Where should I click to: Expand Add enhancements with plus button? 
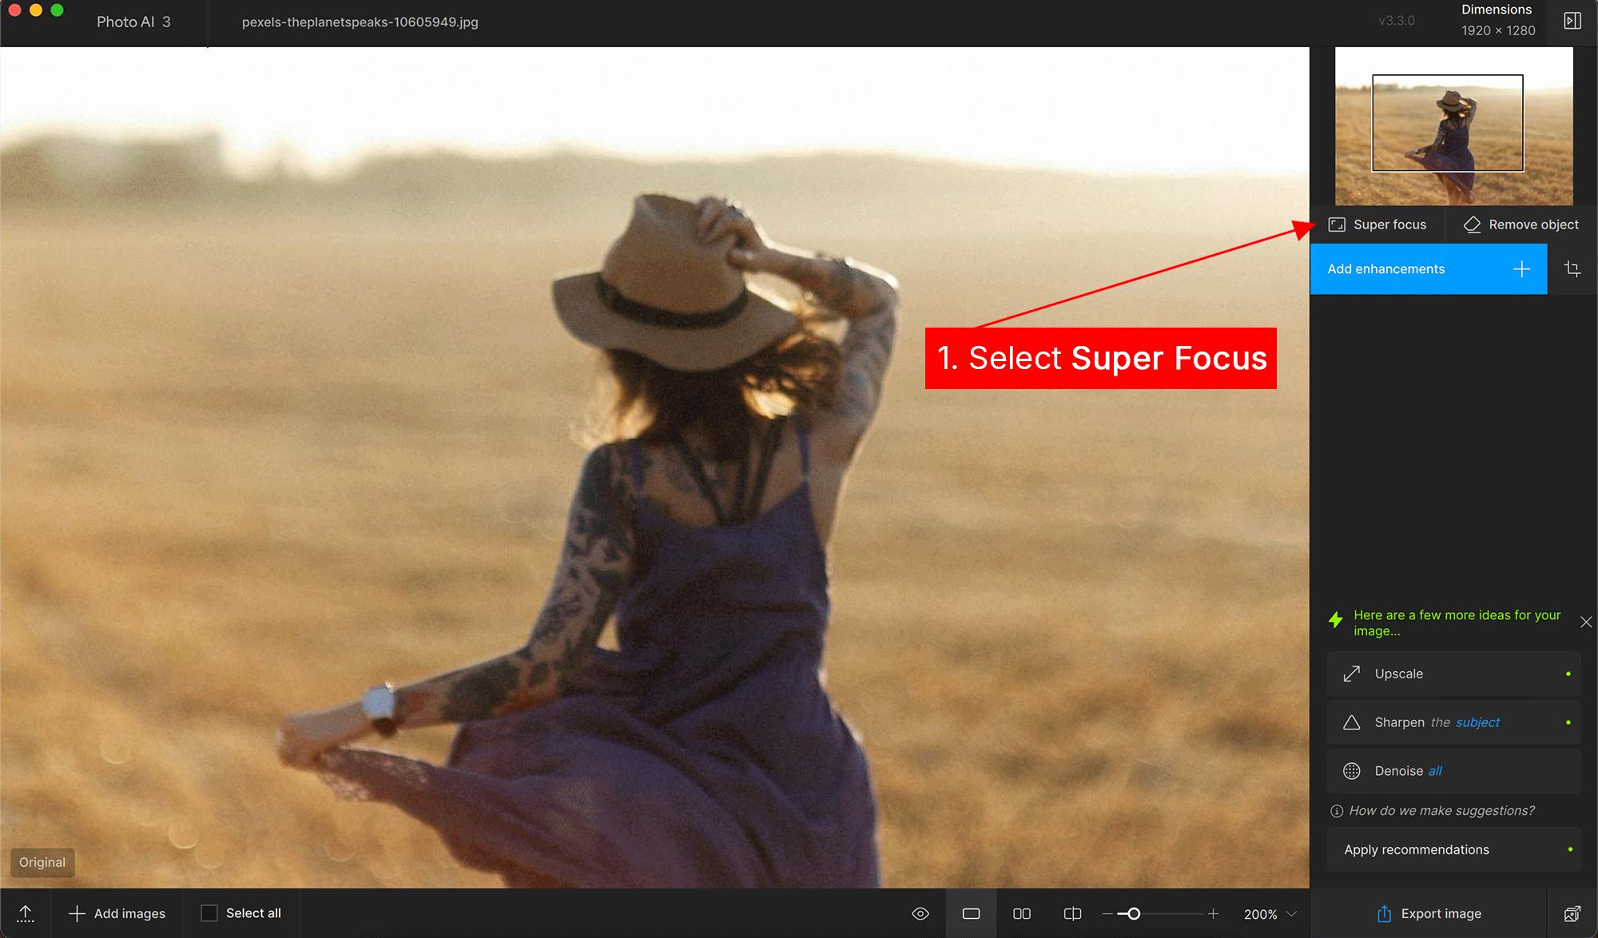(x=1521, y=269)
